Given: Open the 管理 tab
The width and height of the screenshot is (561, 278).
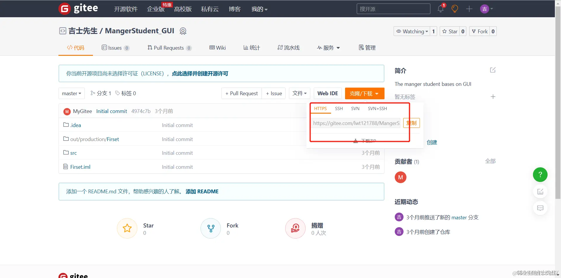Looking at the screenshot, I should (x=367, y=48).
